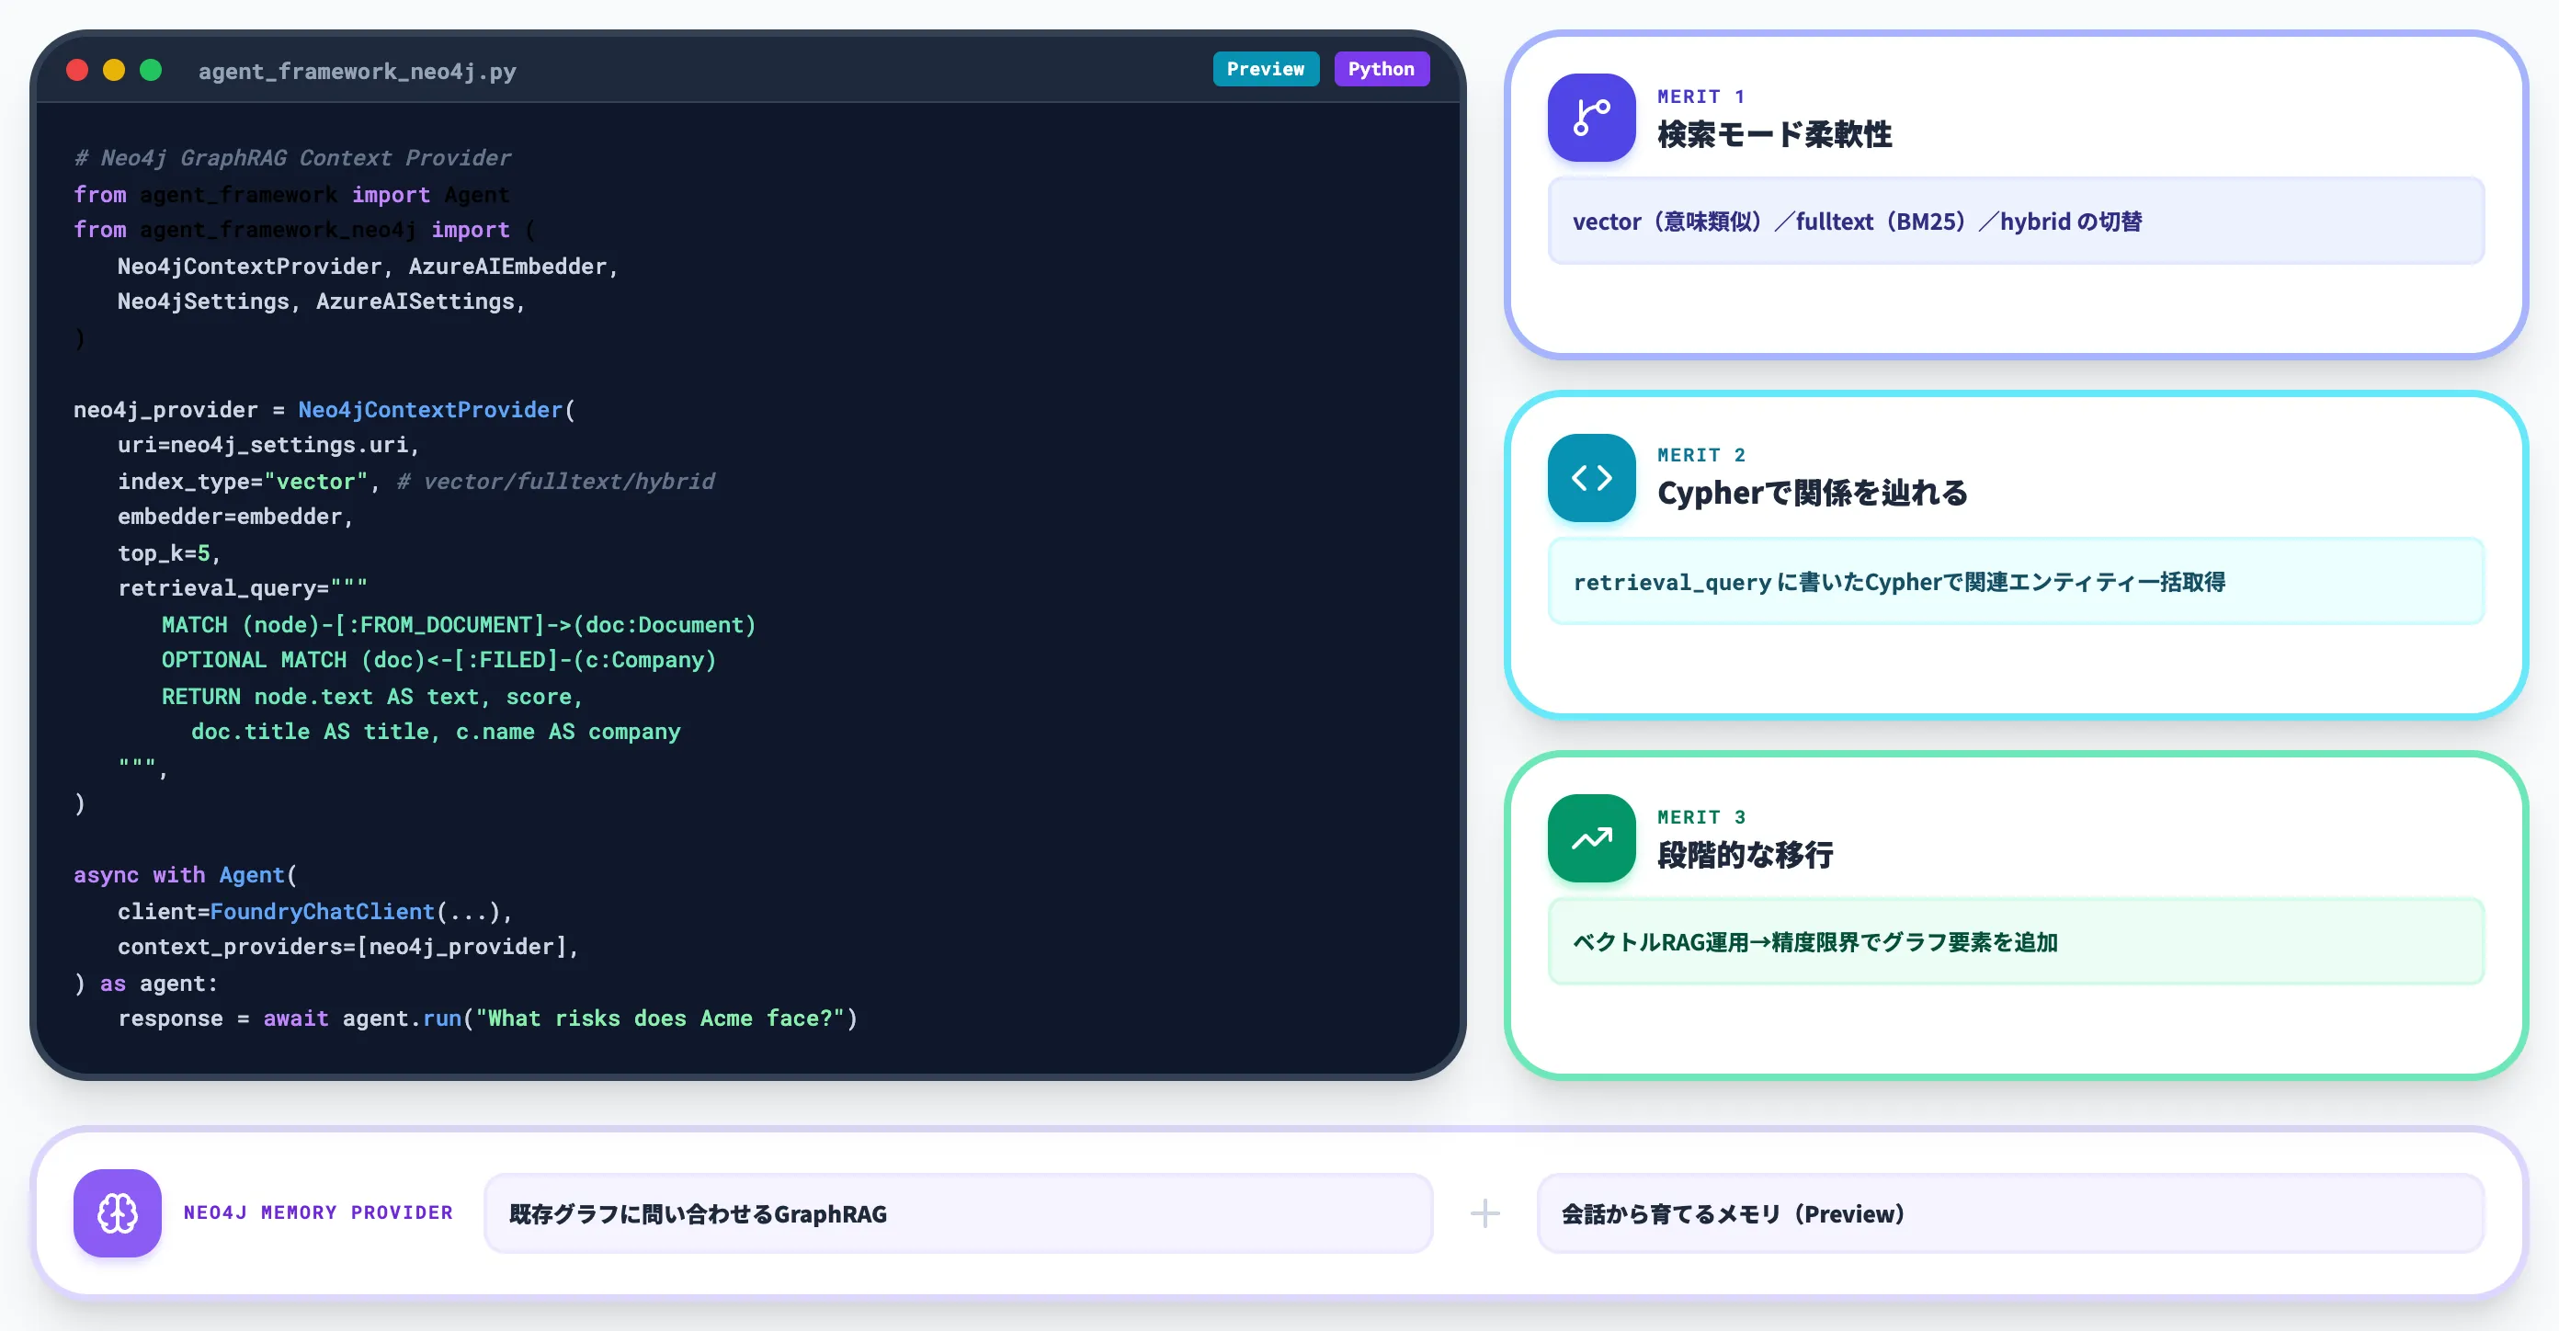This screenshot has height=1331, width=2559.
Task: Click the 'context_providers=[neo4j_provider],' line
Action: coord(347,947)
